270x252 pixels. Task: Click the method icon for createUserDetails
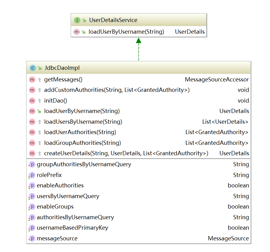[32, 153]
